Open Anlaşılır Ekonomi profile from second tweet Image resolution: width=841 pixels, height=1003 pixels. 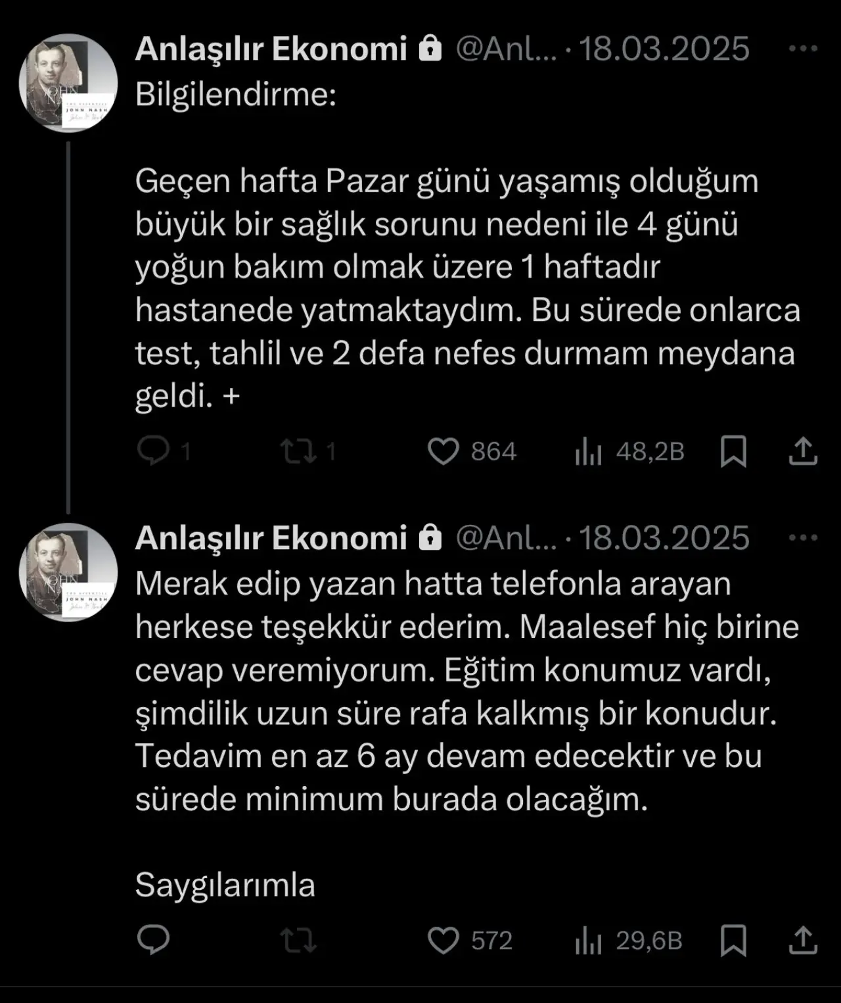pyautogui.click(x=271, y=538)
